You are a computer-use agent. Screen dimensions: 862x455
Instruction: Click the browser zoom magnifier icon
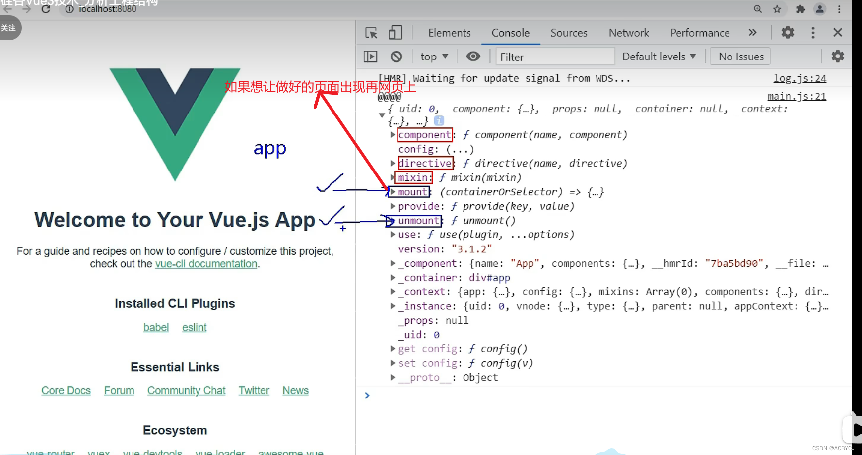[758, 9]
